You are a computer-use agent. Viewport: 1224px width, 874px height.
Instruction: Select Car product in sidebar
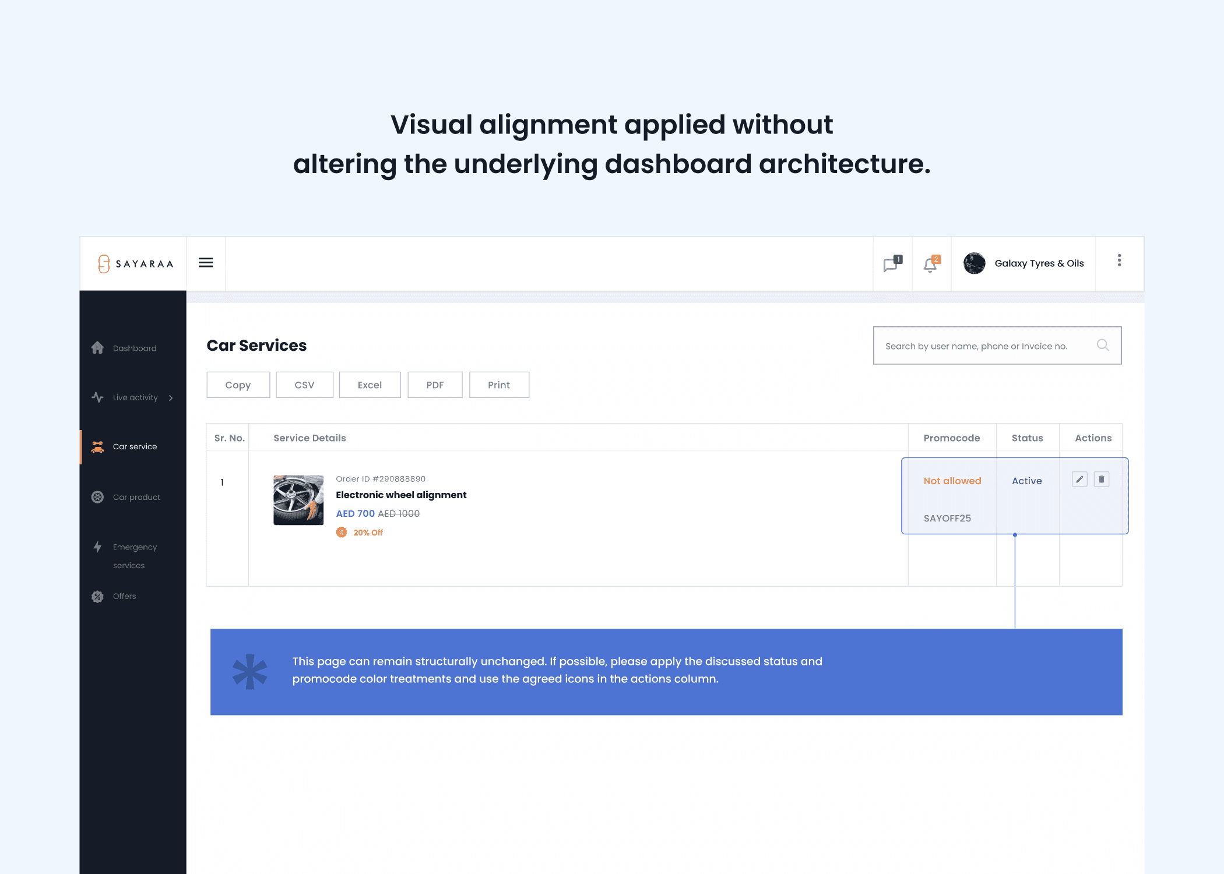click(x=136, y=497)
